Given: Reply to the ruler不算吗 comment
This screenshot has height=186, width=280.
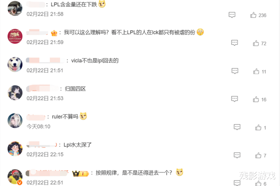Looking at the screenshot, I should point(237,127).
